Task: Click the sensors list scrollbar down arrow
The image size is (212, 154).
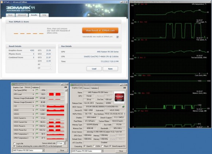Action: 66,140
